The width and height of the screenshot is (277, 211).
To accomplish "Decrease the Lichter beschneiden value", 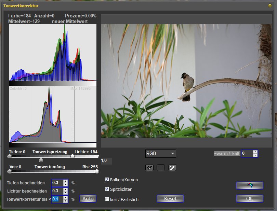I will [65, 193].
